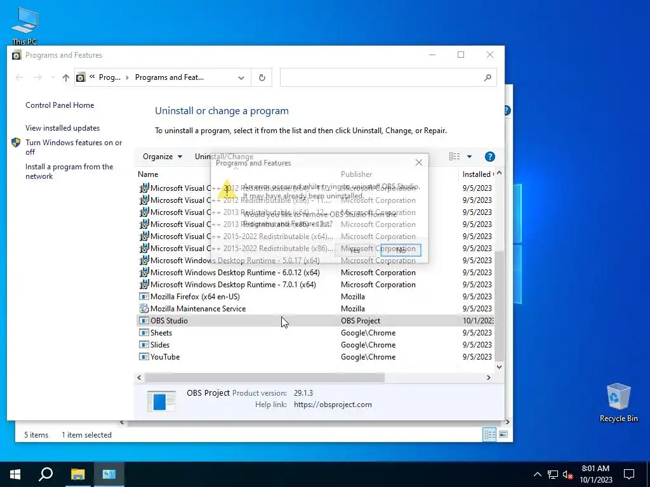650x487 pixels.
Task: Click the YouTube row icon
Action: pos(144,356)
